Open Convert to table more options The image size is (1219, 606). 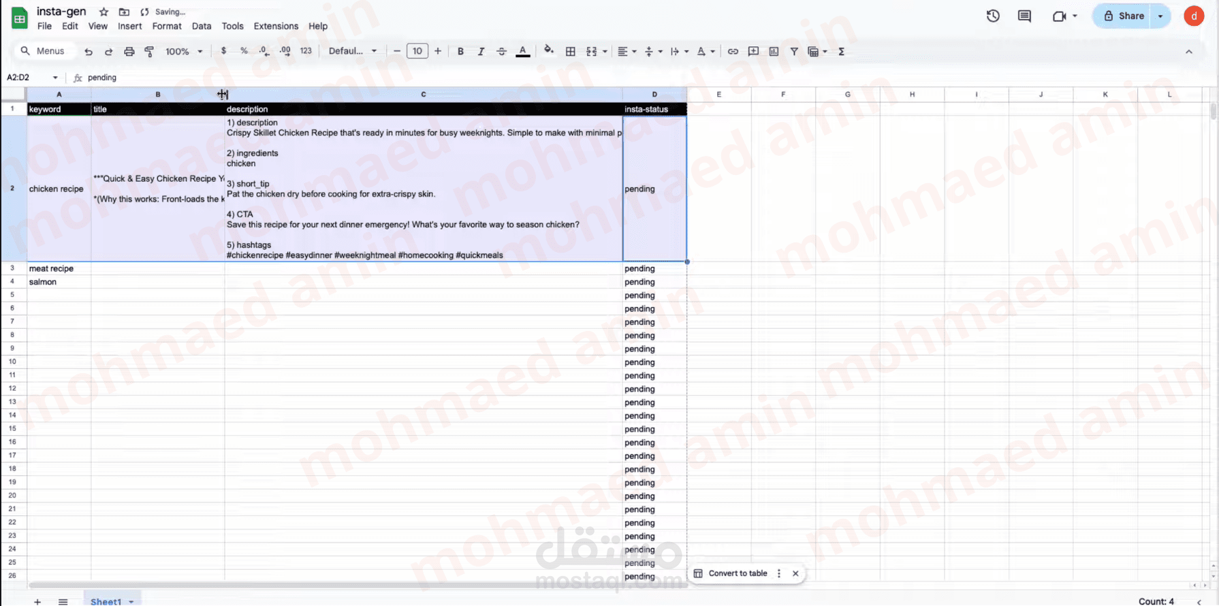pos(779,573)
